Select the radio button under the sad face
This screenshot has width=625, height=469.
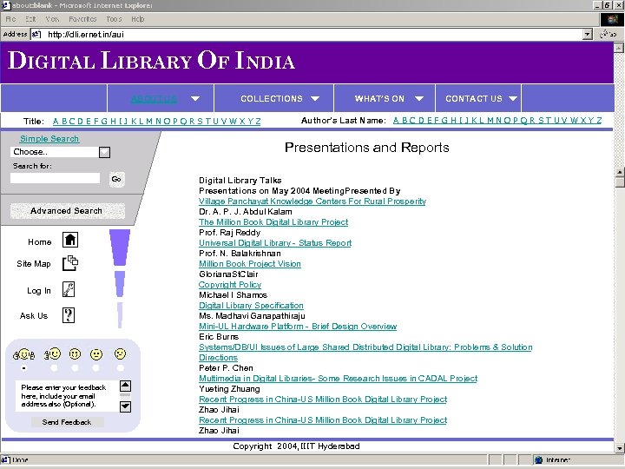[120, 368]
